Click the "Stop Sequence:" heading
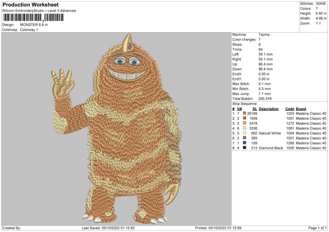 tap(245, 104)
